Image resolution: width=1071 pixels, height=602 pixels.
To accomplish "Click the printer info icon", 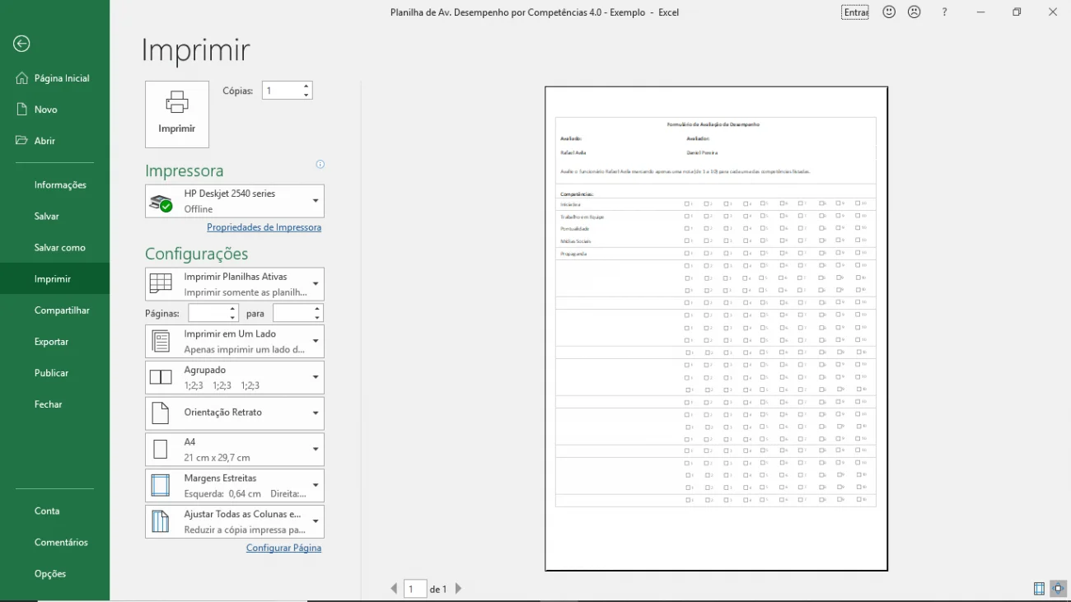I will [320, 165].
